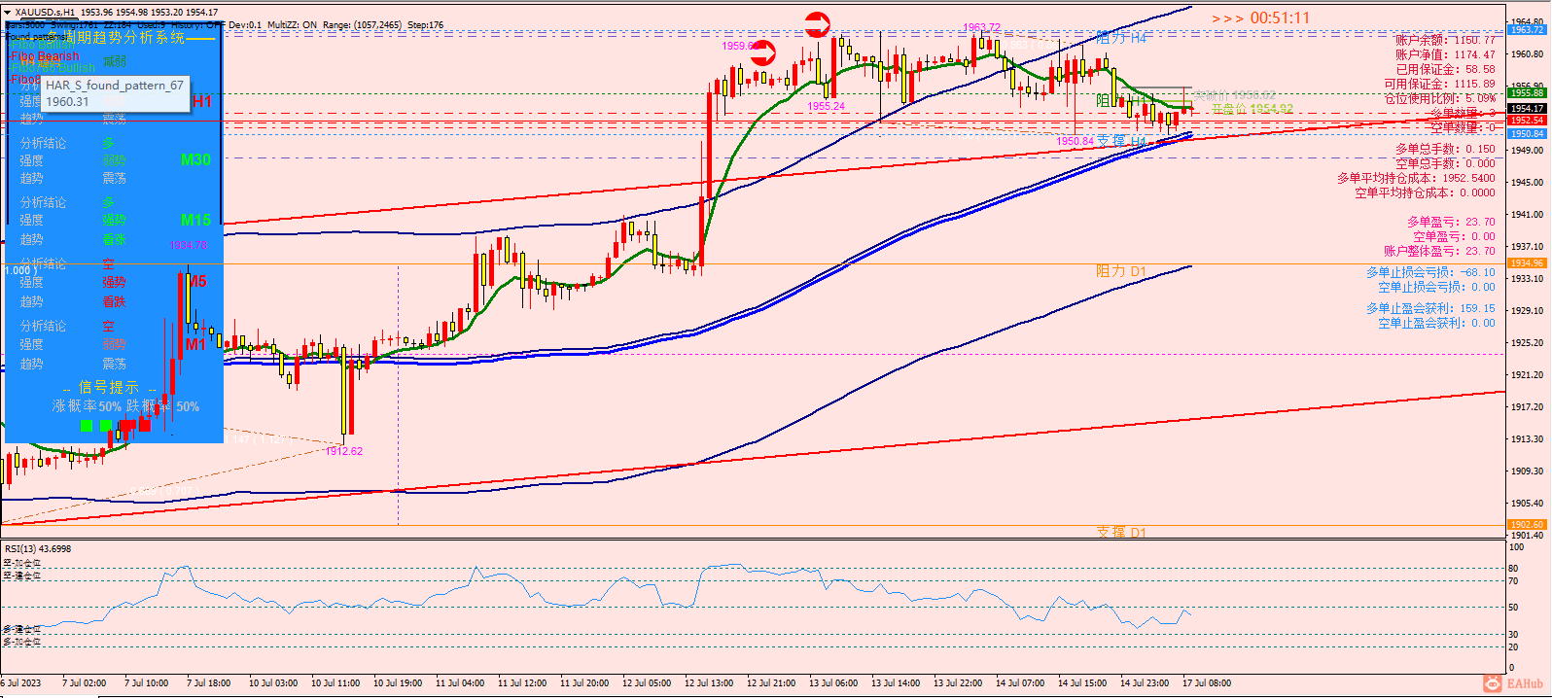Click the 空单平均持仓成本: 0.0000 line
1552x698 pixels.
tap(1426, 192)
